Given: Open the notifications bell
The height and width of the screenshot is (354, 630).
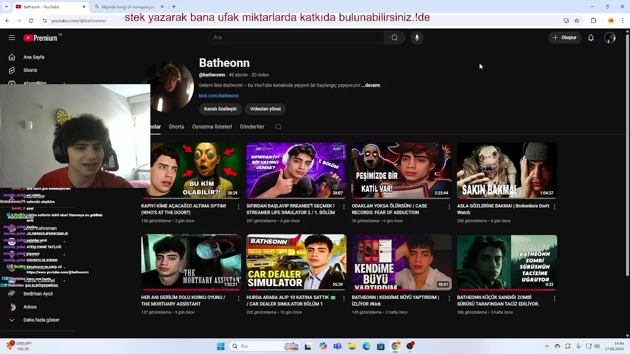Looking at the screenshot, I should [591, 38].
